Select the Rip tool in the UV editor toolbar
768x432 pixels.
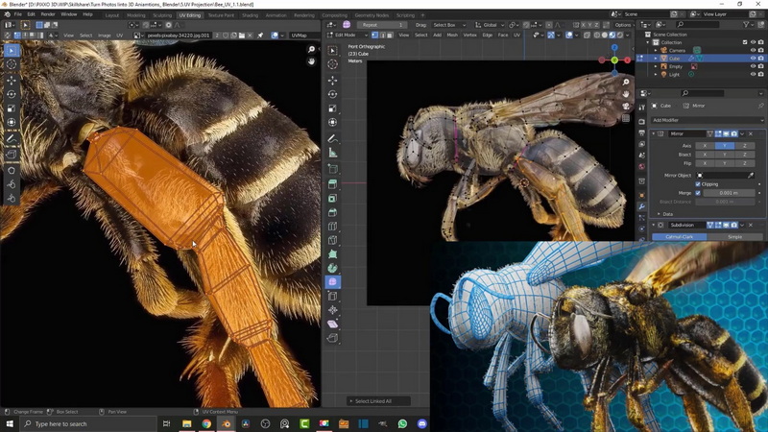click(x=12, y=155)
